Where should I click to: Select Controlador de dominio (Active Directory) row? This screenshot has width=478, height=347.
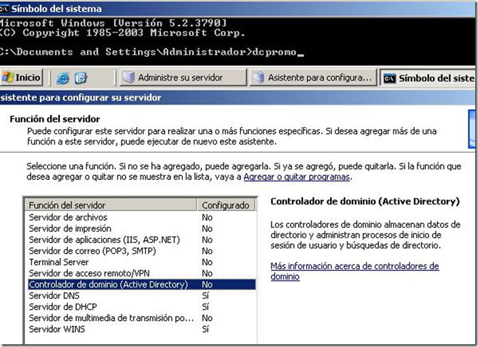(142, 285)
